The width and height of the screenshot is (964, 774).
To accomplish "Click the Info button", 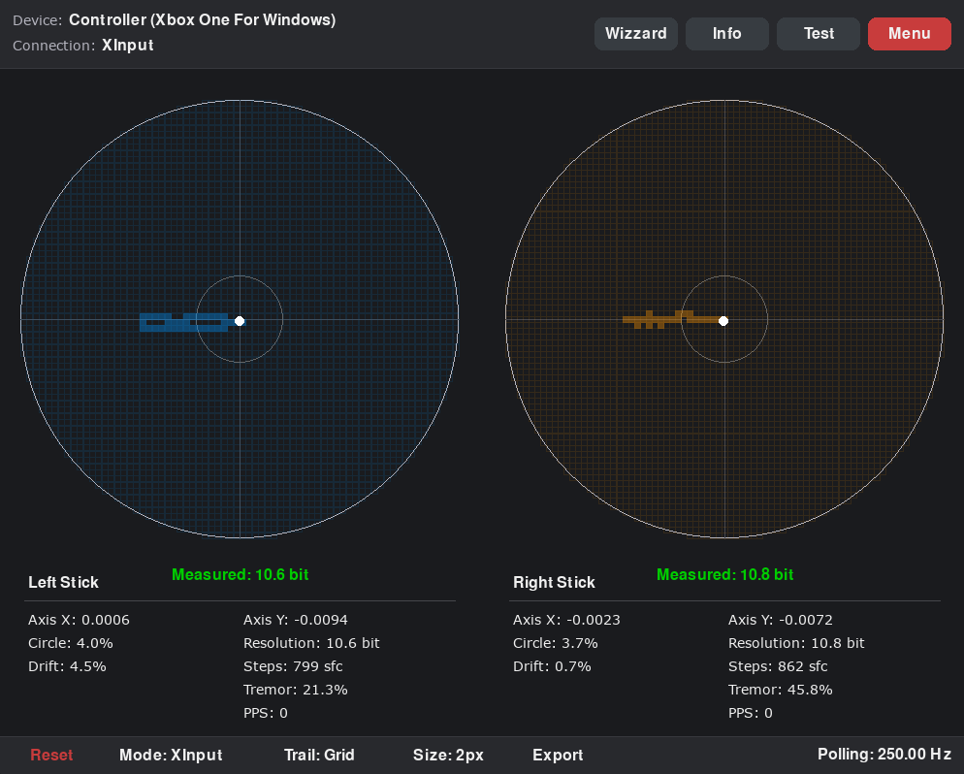I will [x=726, y=34].
